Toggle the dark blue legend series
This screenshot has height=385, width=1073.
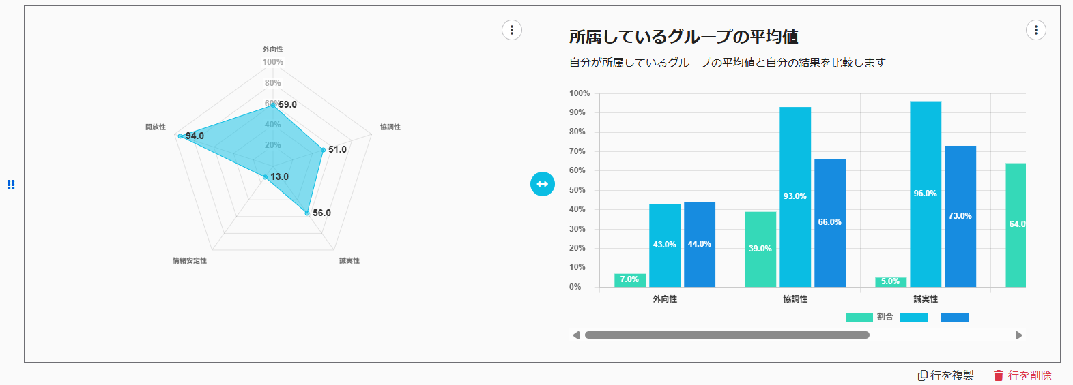pyautogui.click(x=955, y=318)
